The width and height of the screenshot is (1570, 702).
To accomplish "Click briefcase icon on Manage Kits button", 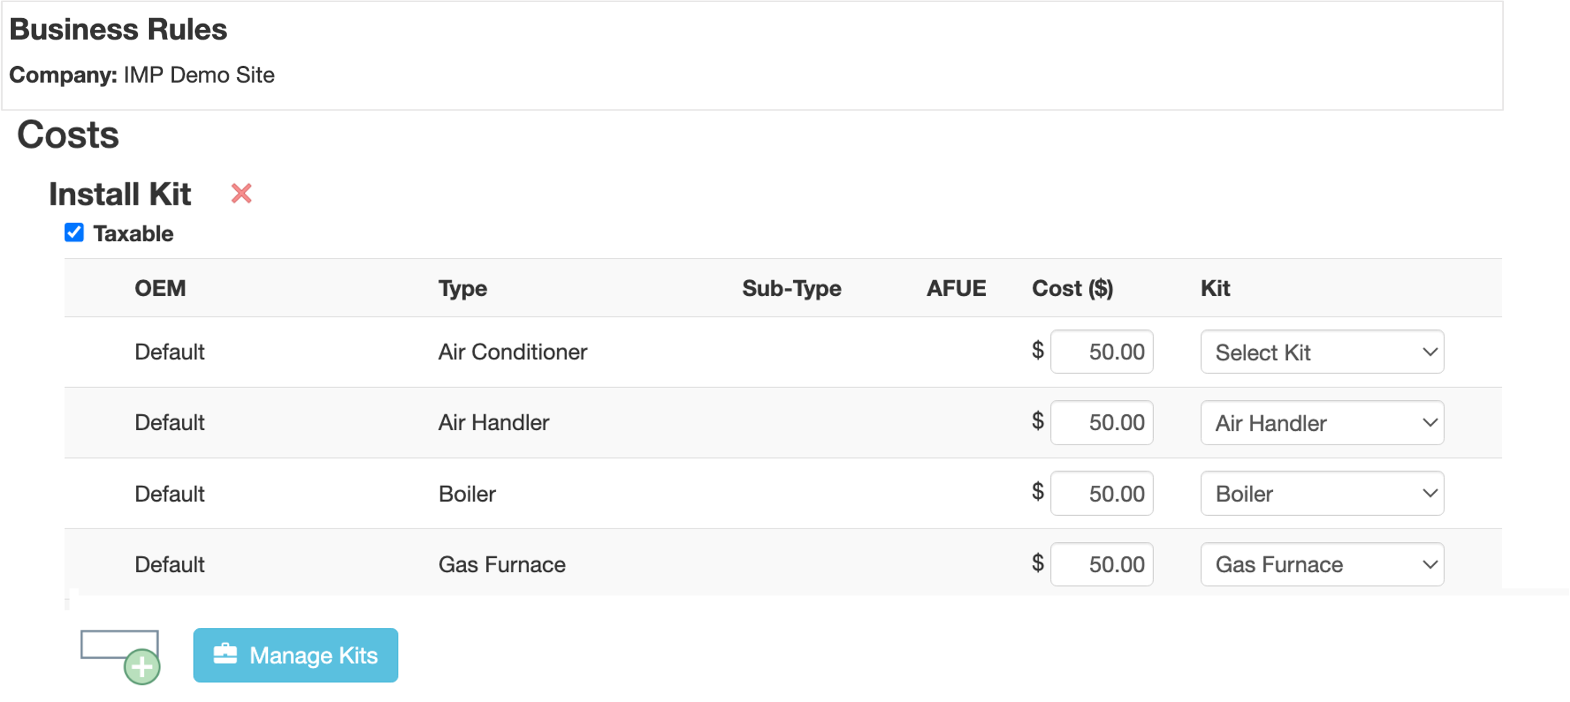I will pos(225,654).
